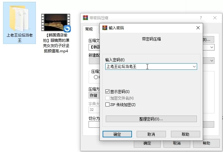Click the sync overlay badge on video thumbnail
223x152 pixels.
pyautogui.click(x=67, y=29)
